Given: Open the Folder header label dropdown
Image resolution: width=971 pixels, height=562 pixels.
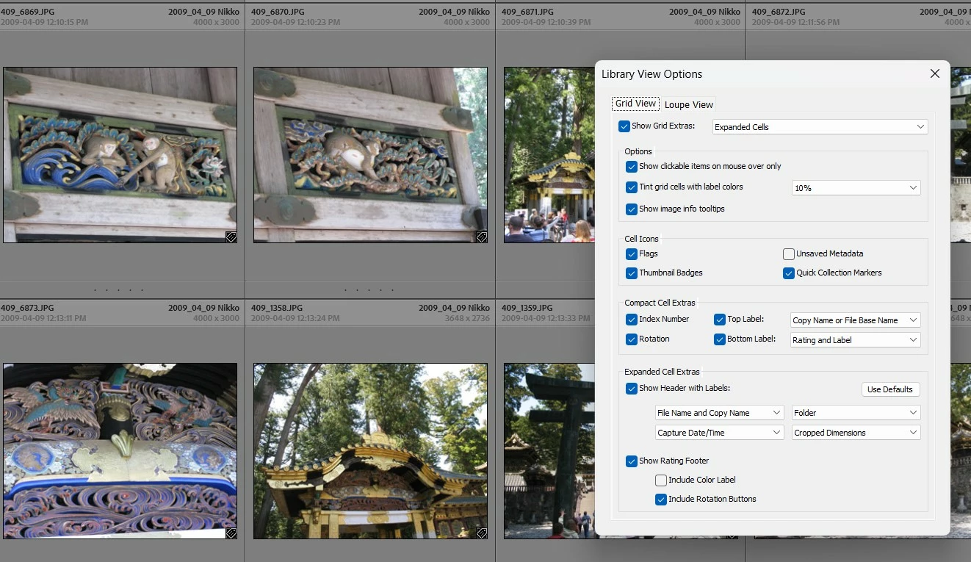Looking at the screenshot, I should coord(856,413).
